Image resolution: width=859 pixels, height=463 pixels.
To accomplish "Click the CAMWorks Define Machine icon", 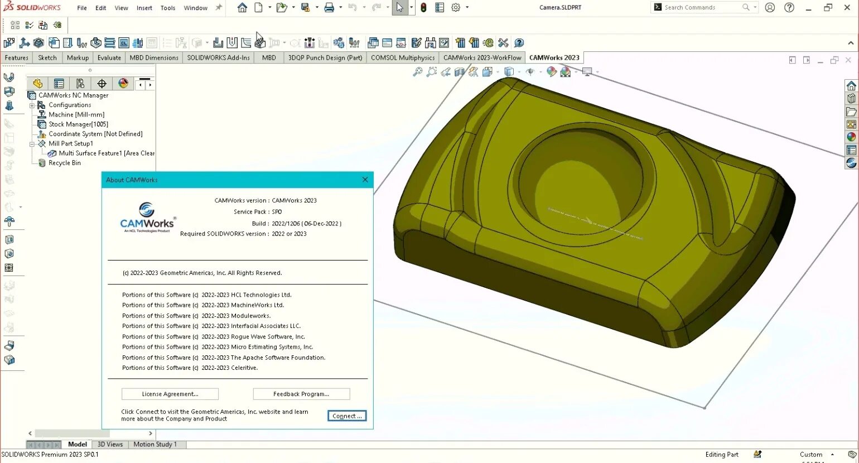I will coord(9,42).
